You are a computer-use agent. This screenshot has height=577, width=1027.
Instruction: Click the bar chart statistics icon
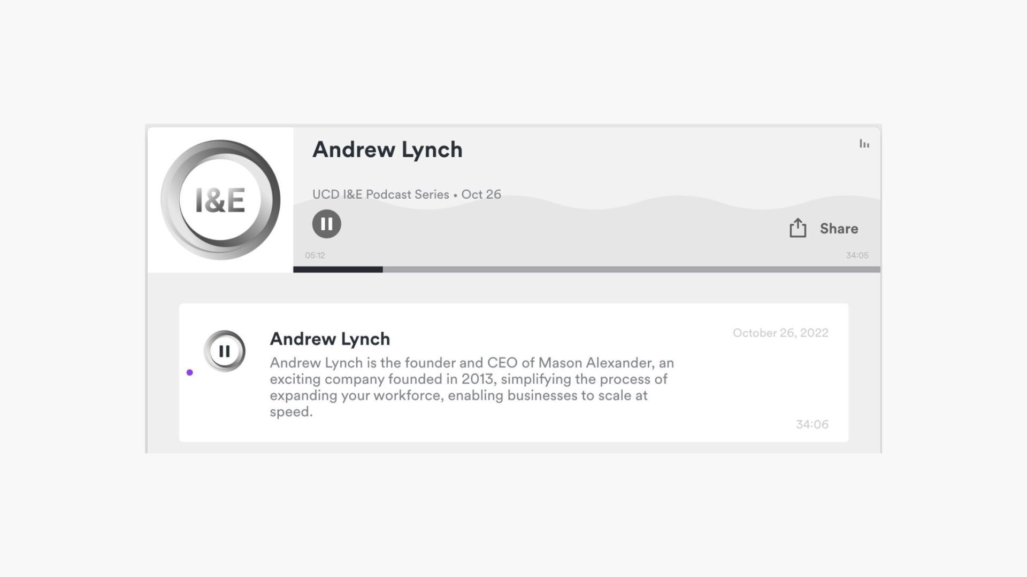pos(865,144)
